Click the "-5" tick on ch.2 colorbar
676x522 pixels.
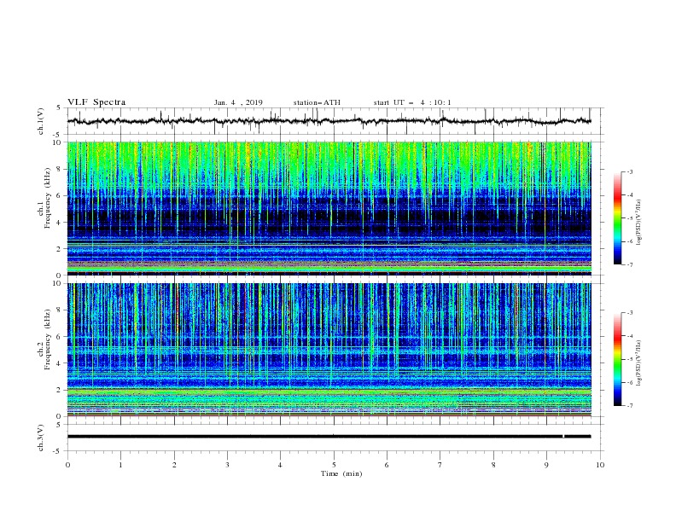pyautogui.click(x=629, y=359)
